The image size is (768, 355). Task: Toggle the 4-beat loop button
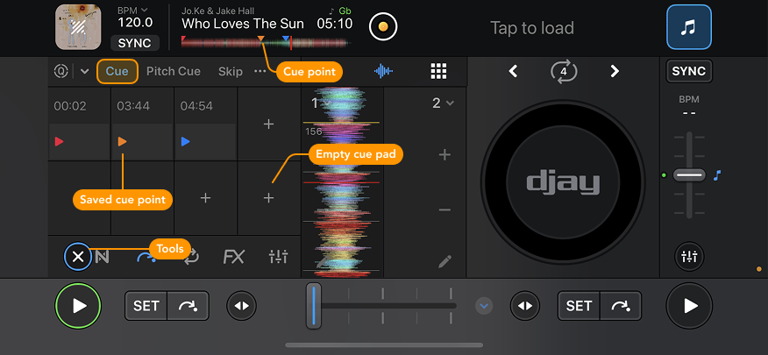click(x=564, y=72)
